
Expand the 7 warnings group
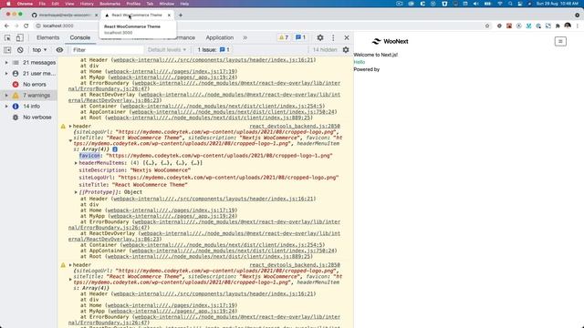6,95
